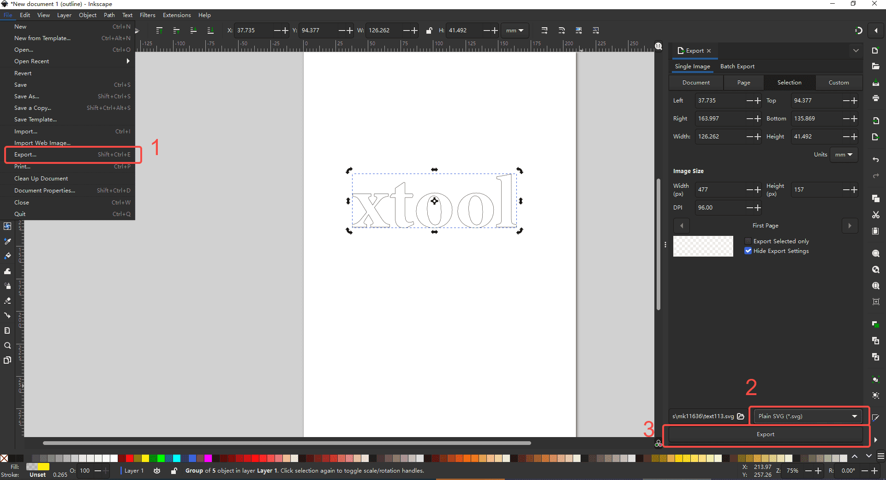This screenshot has width=886, height=480.
Task: Pick the magenta swatch in the palette
Action: point(208,458)
